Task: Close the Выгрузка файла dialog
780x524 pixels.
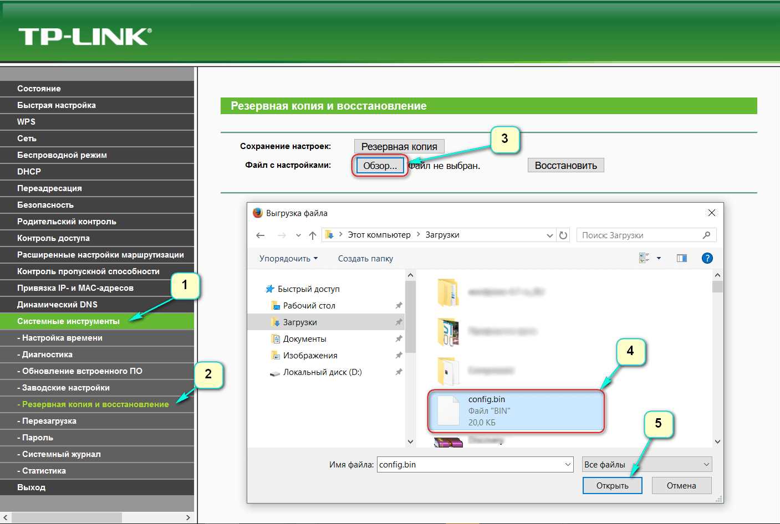Action: click(x=712, y=213)
